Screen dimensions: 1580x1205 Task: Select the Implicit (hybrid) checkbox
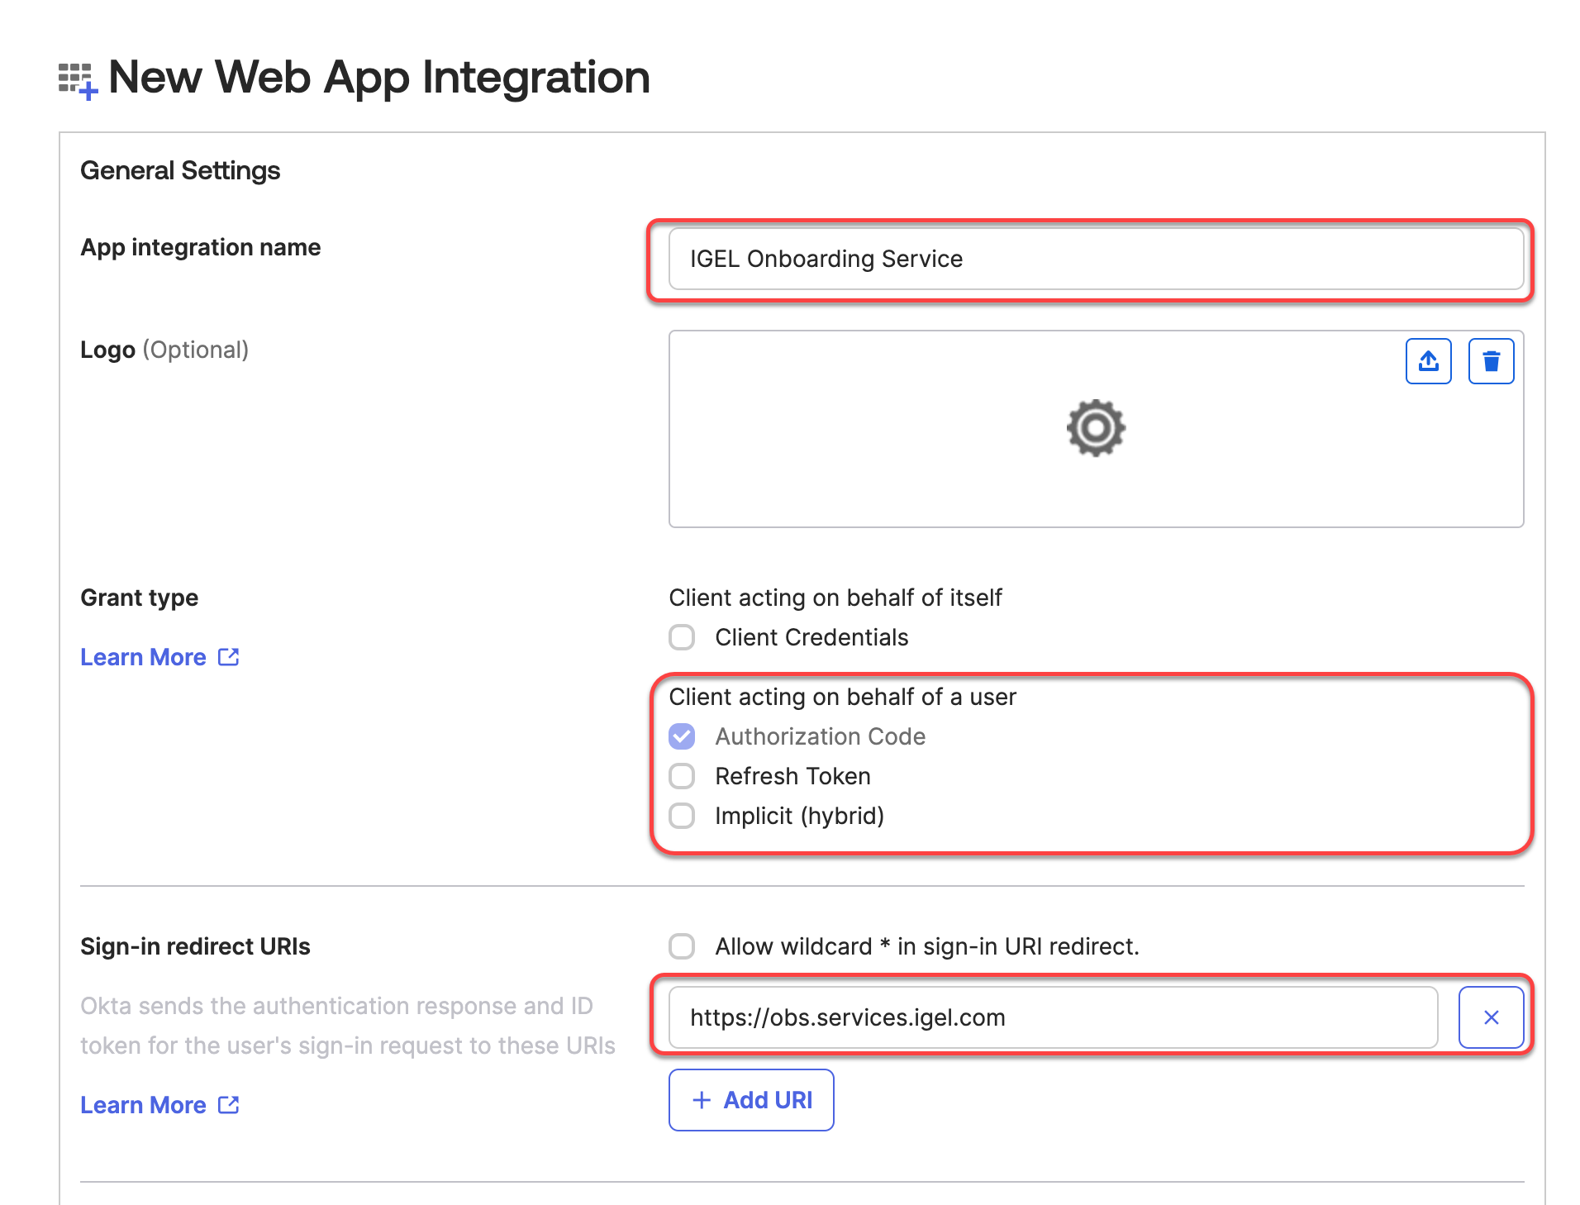tap(682, 816)
